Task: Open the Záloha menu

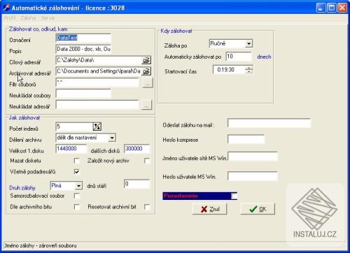Action: [28, 18]
